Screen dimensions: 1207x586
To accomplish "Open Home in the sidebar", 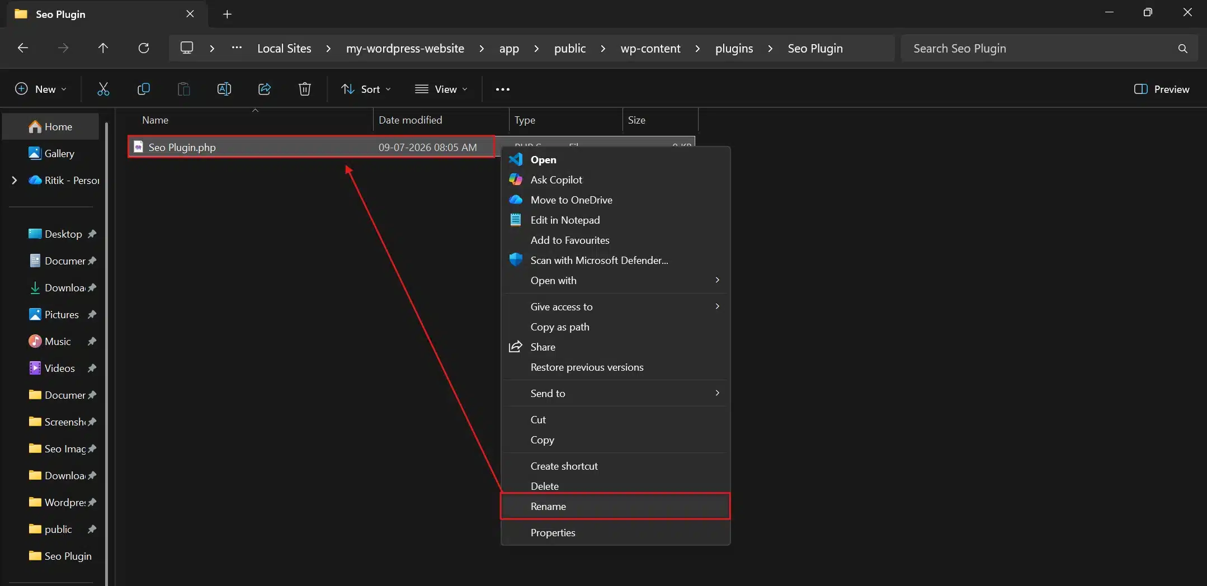I will point(51,126).
